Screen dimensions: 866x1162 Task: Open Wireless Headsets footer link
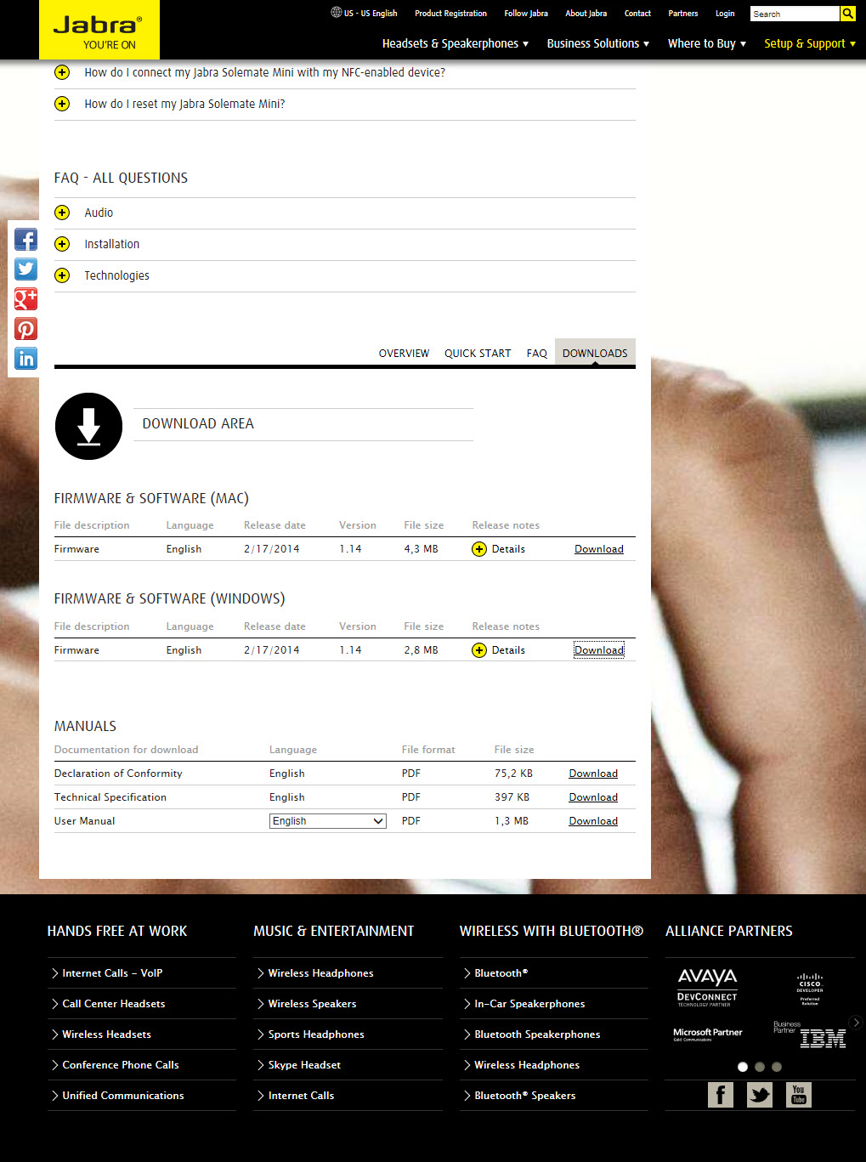pos(107,1034)
